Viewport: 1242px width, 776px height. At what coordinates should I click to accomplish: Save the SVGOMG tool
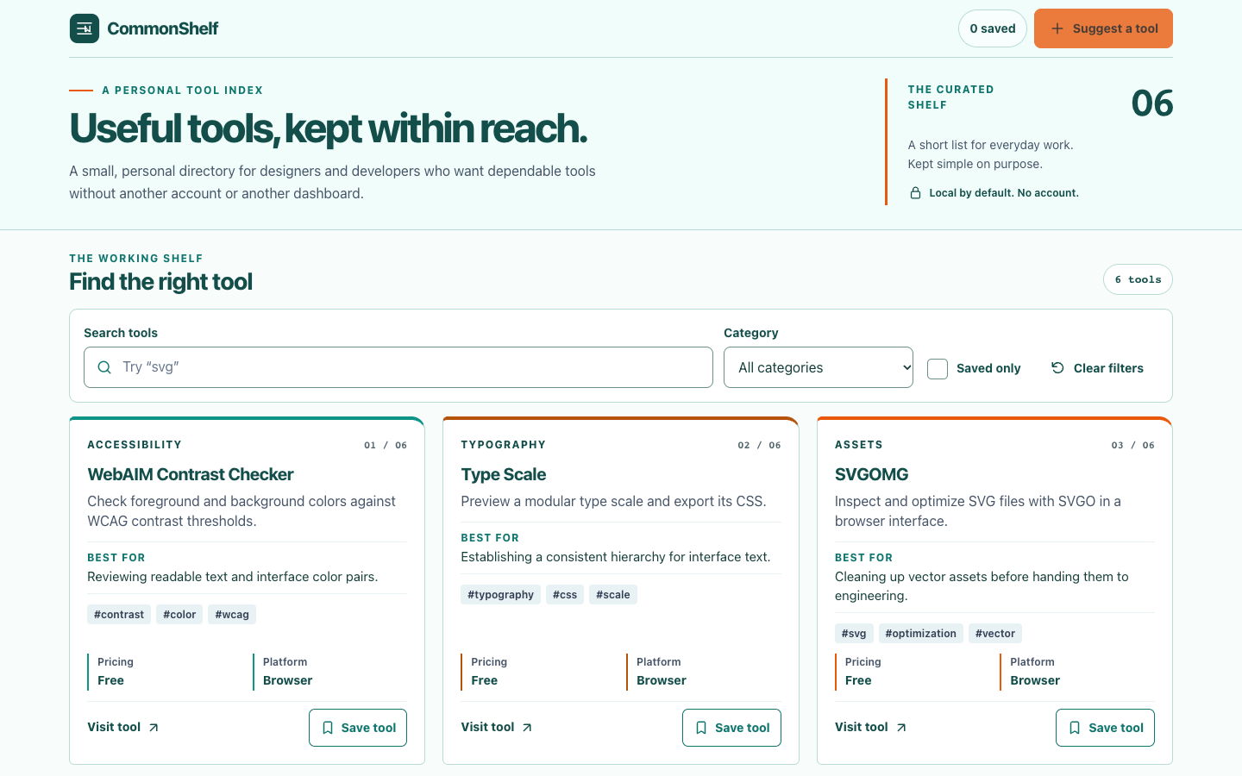click(1105, 728)
